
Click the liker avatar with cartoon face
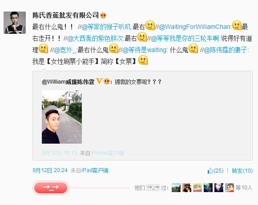click(x=230, y=188)
